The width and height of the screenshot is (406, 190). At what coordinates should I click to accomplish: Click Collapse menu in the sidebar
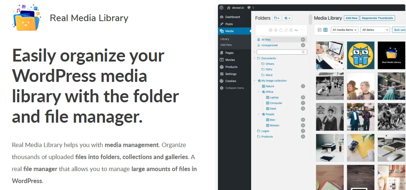click(x=232, y=88)
